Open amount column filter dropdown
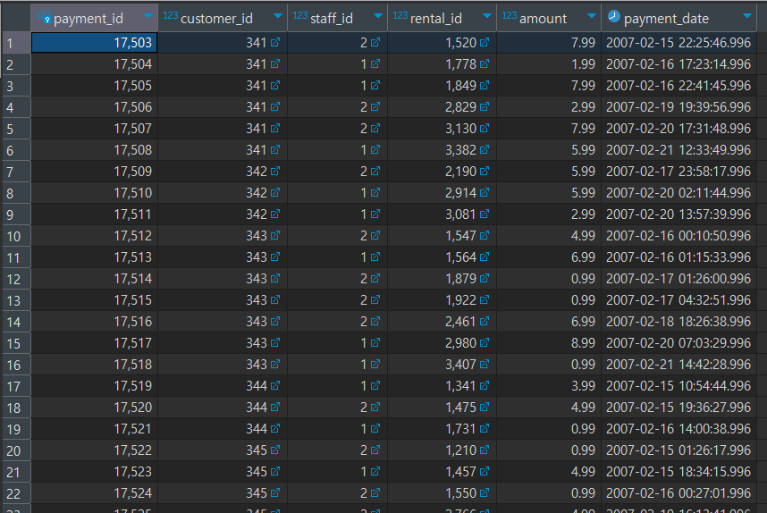 [592, 16]
